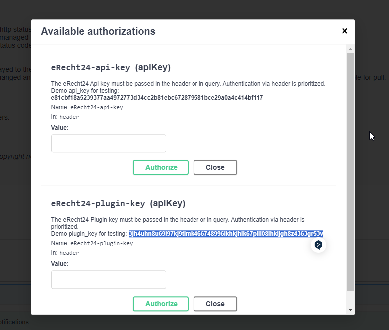Click the demo api_key string starting e81cbf
This screenshot has width=389, height=330.
click(157, 98)
